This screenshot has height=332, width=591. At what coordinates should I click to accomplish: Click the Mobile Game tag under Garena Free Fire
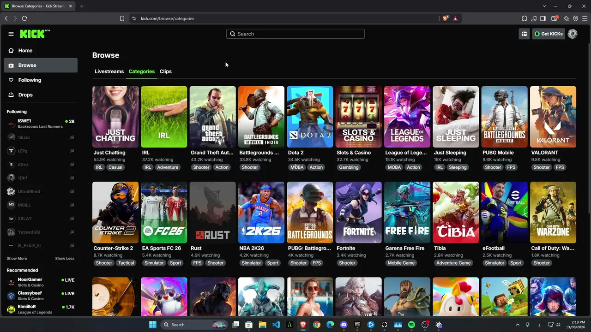[x=401, y=263]
